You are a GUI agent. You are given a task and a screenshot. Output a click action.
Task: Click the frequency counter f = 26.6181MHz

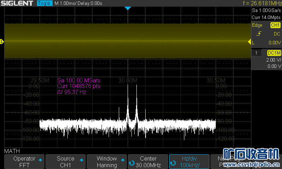262,3
